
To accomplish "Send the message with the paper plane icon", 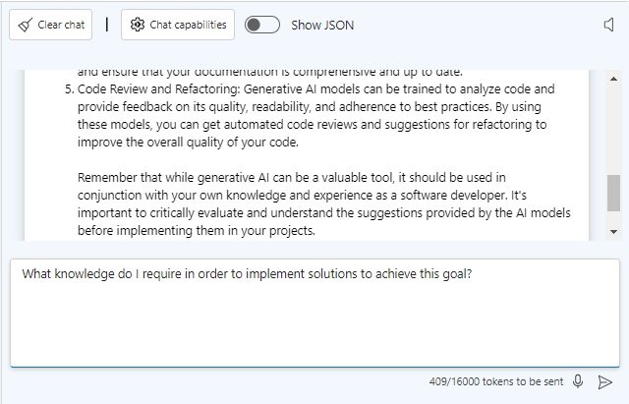I will [x=605, y=382].
